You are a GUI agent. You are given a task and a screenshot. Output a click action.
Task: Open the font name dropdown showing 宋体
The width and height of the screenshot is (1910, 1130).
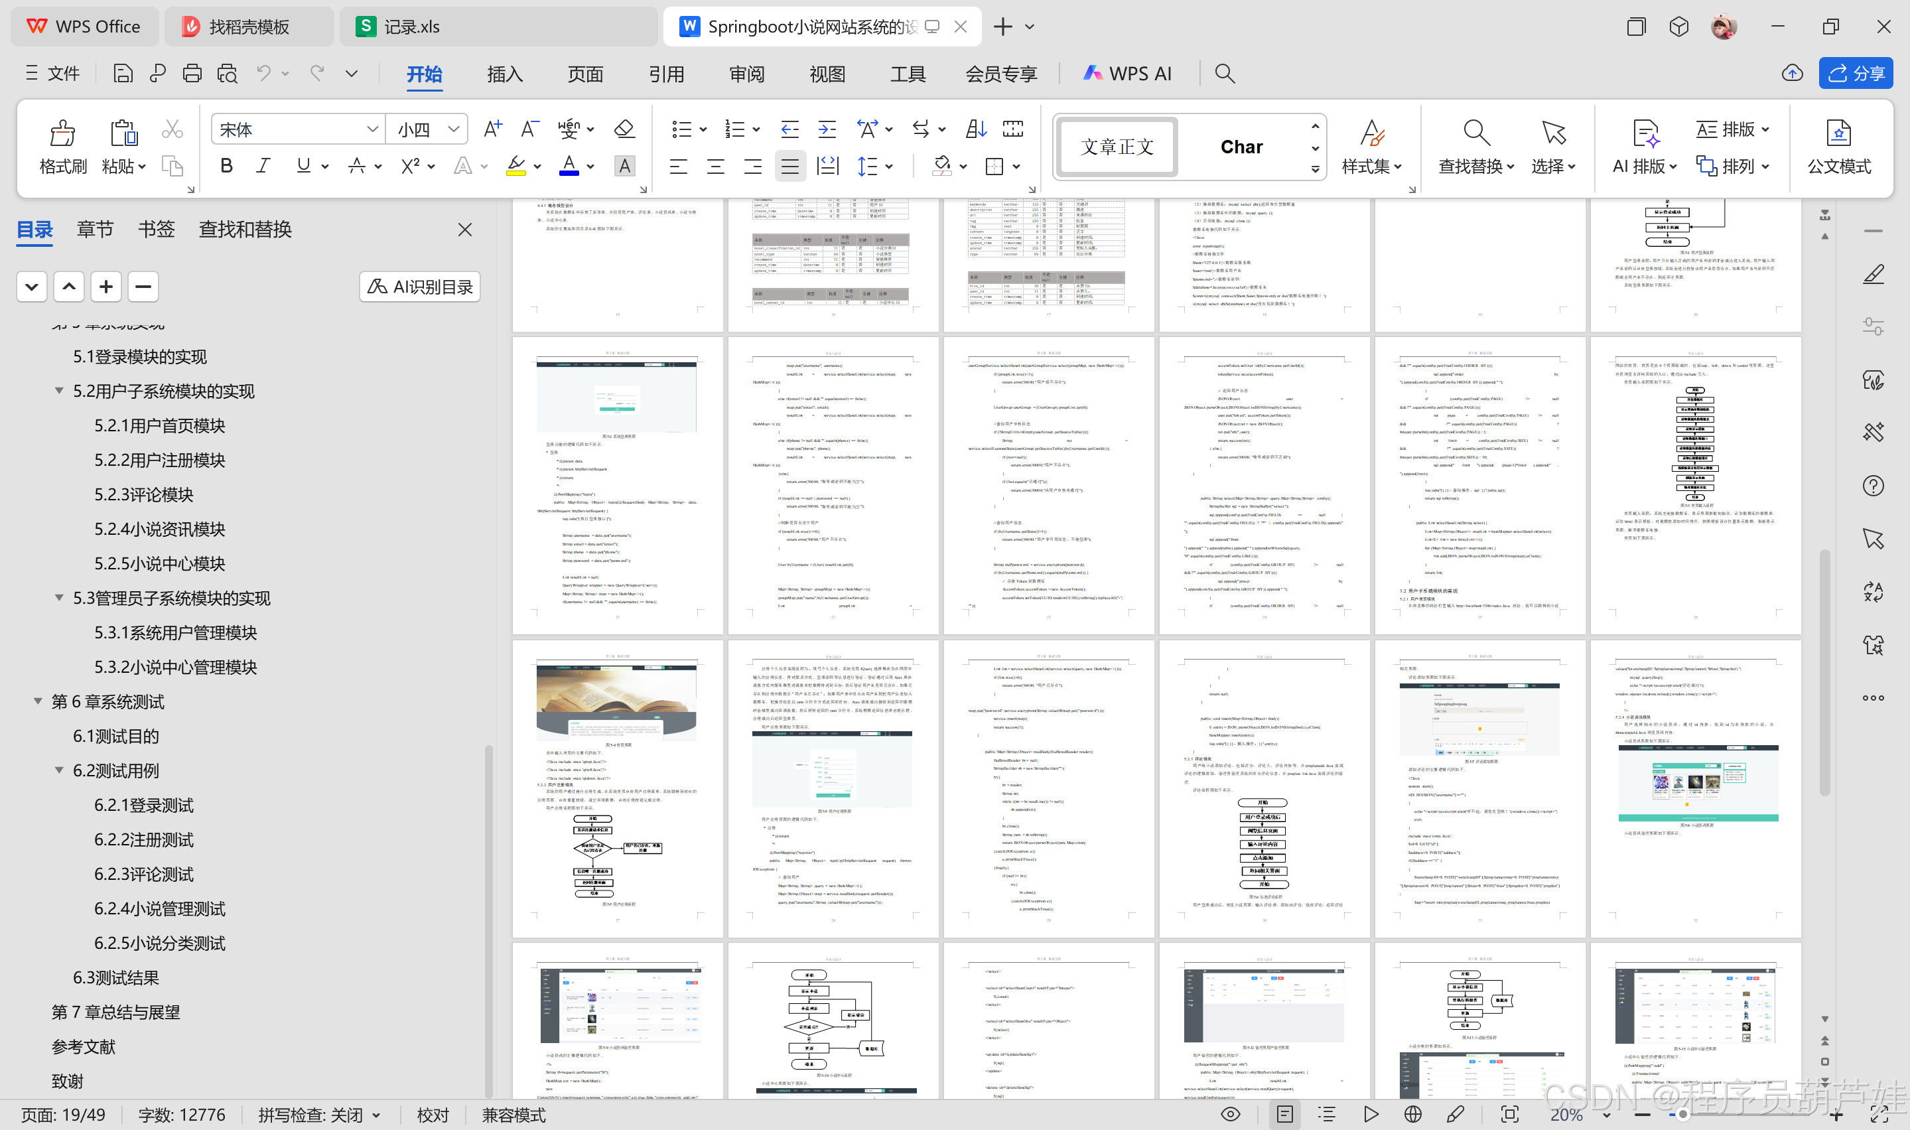[x=372, y=129]
